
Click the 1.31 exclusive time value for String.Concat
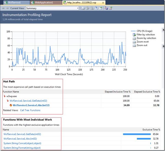[x=156, y=143]
